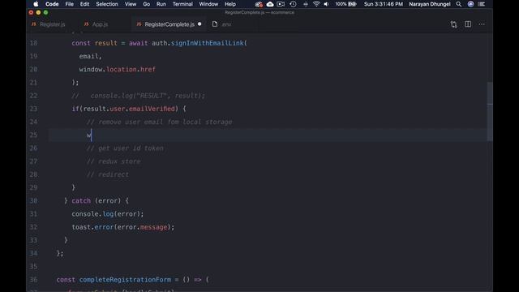Image resolution: width=519 pixels, height=292 pixels.
Task: Open the Run menu
Action: click(161, 4)
